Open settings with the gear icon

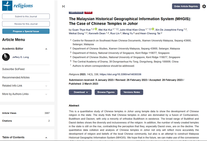[204, 6]
